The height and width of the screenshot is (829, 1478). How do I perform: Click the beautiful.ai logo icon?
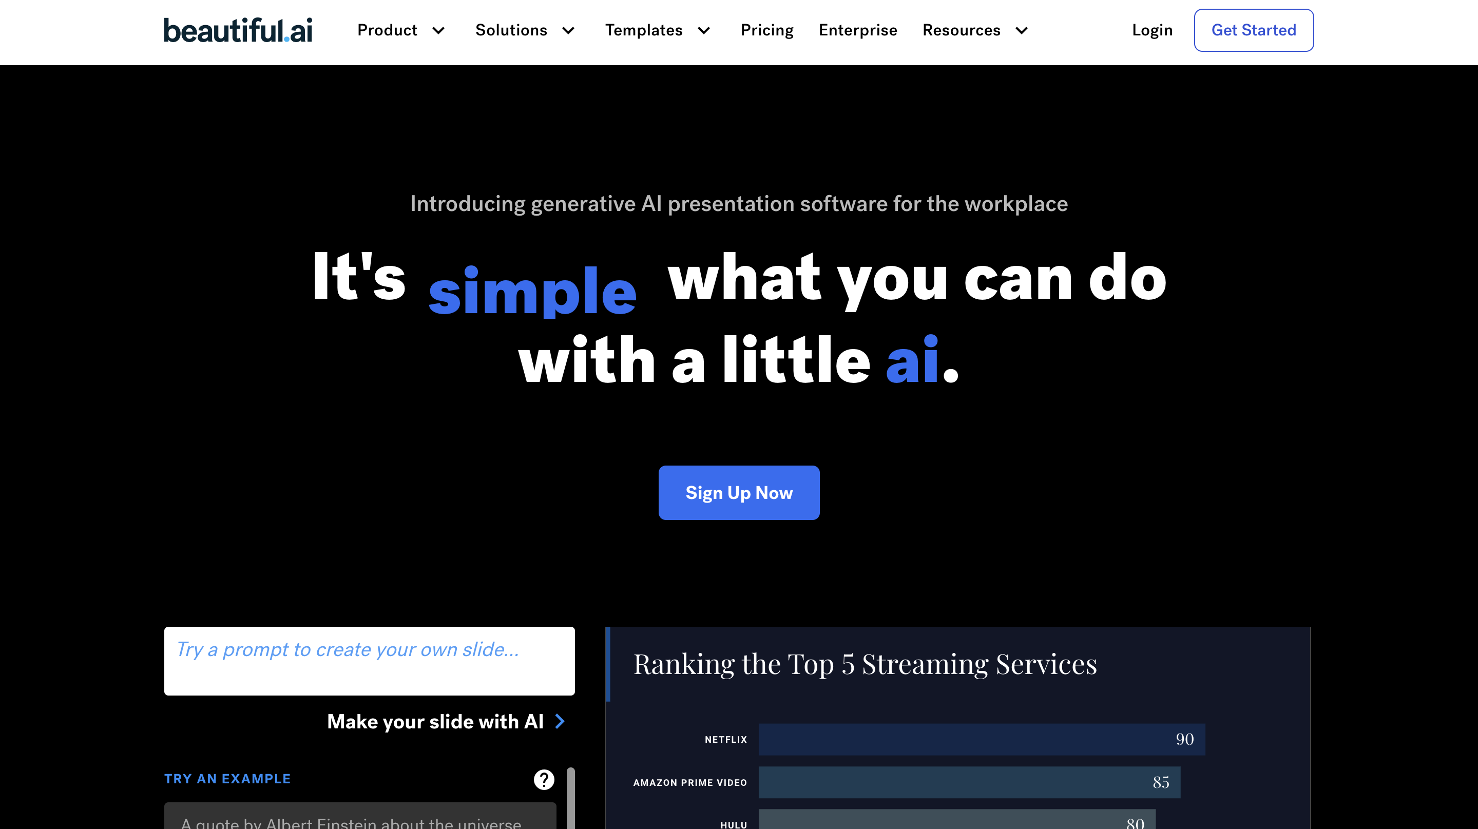click(x=238, y=29)
